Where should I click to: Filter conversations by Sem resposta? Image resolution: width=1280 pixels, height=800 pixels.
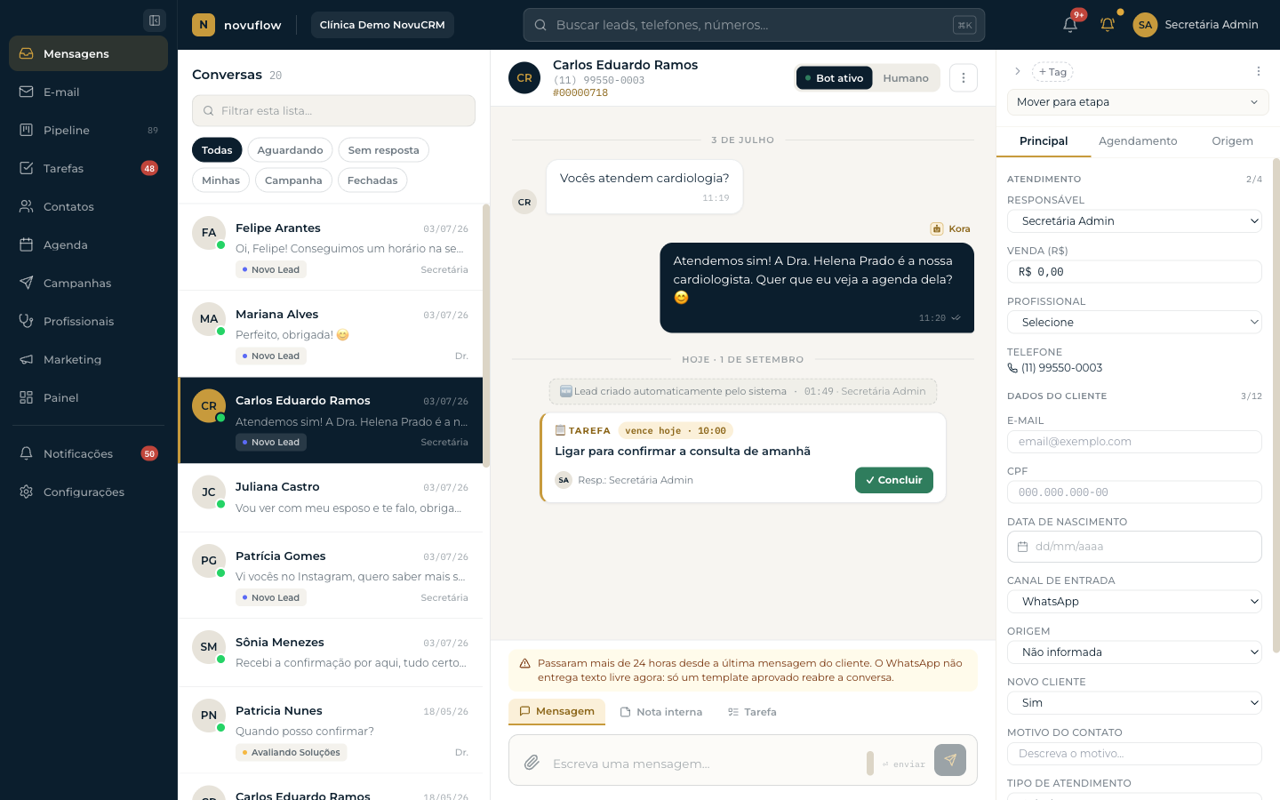click(x=383, y=150)
